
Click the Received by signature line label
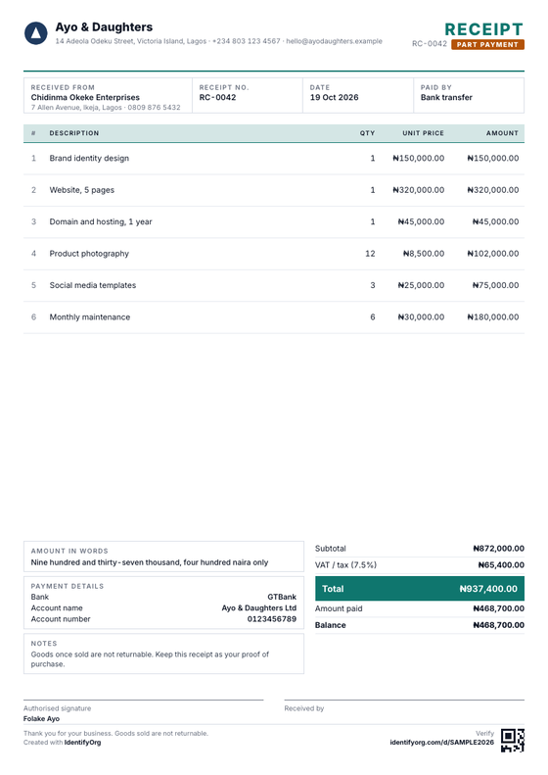coord(304,708)
